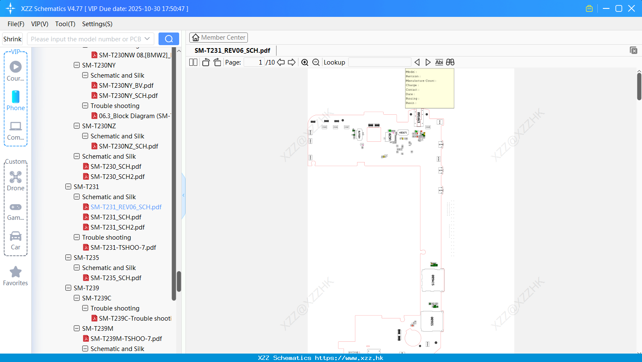The width and height of the screenshot is (642, 362).
Task: Collapse the SM-T235 node
Action: click(x=68, y=257)
